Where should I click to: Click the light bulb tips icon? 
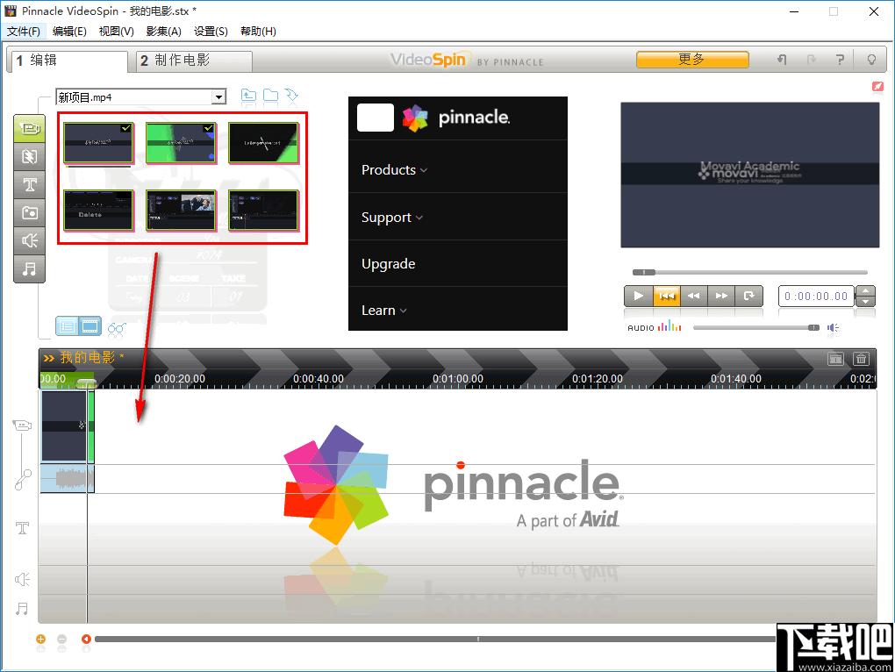(x=871, y=60)
